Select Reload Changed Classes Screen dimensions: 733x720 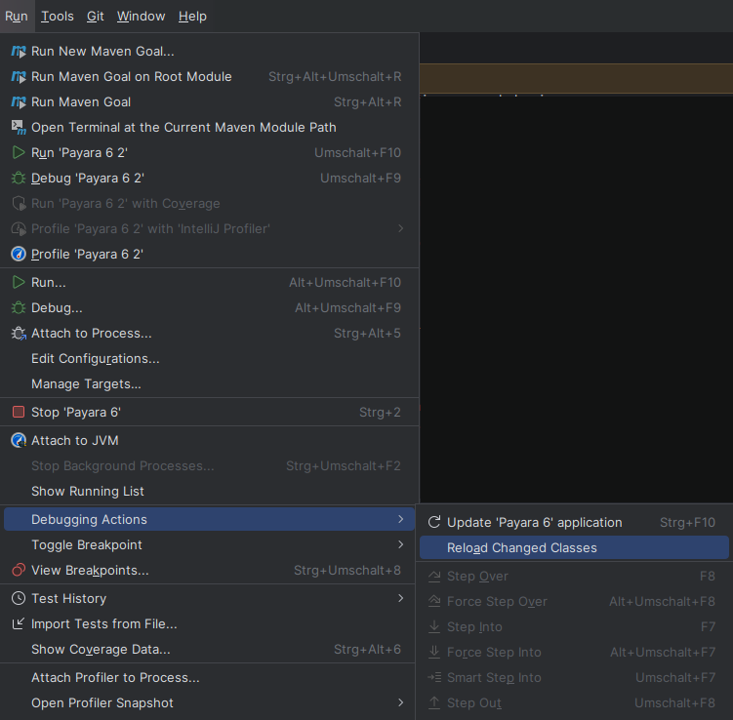click(x=521, y=547)
